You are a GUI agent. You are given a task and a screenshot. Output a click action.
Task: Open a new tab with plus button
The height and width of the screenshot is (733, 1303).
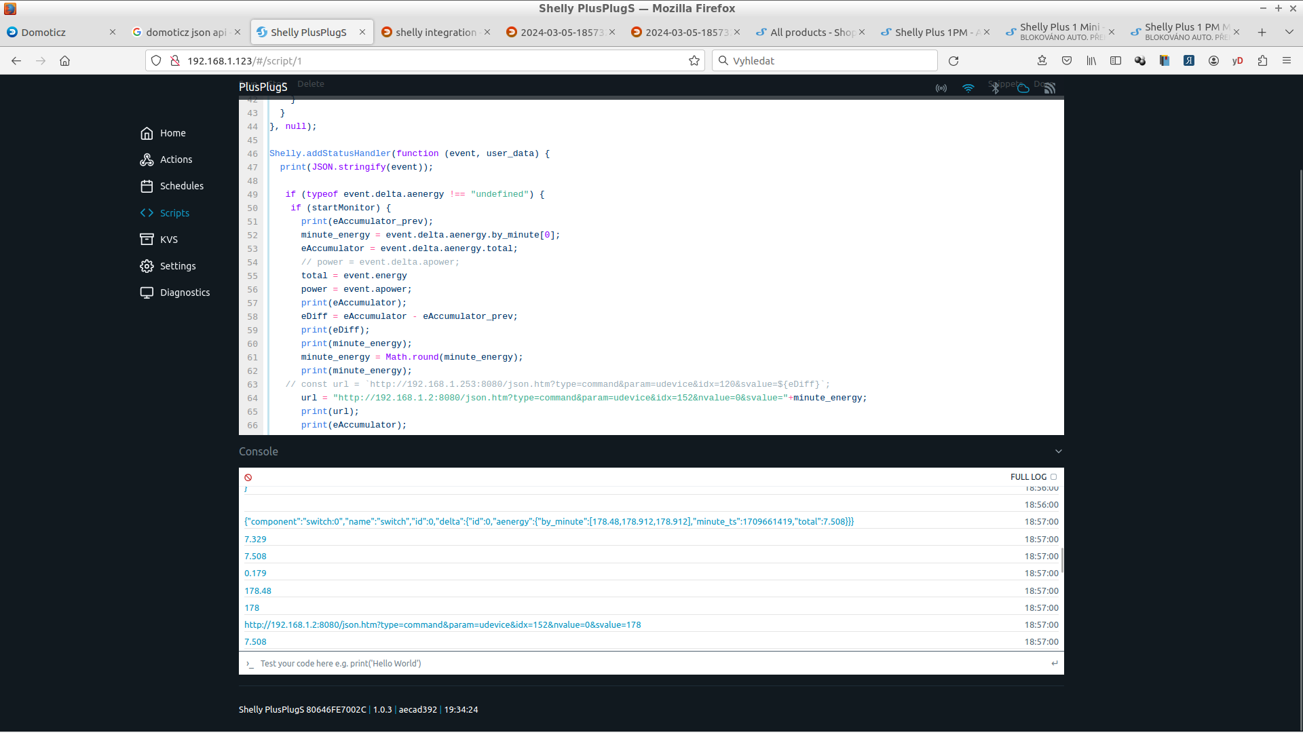click(1262, 32)
